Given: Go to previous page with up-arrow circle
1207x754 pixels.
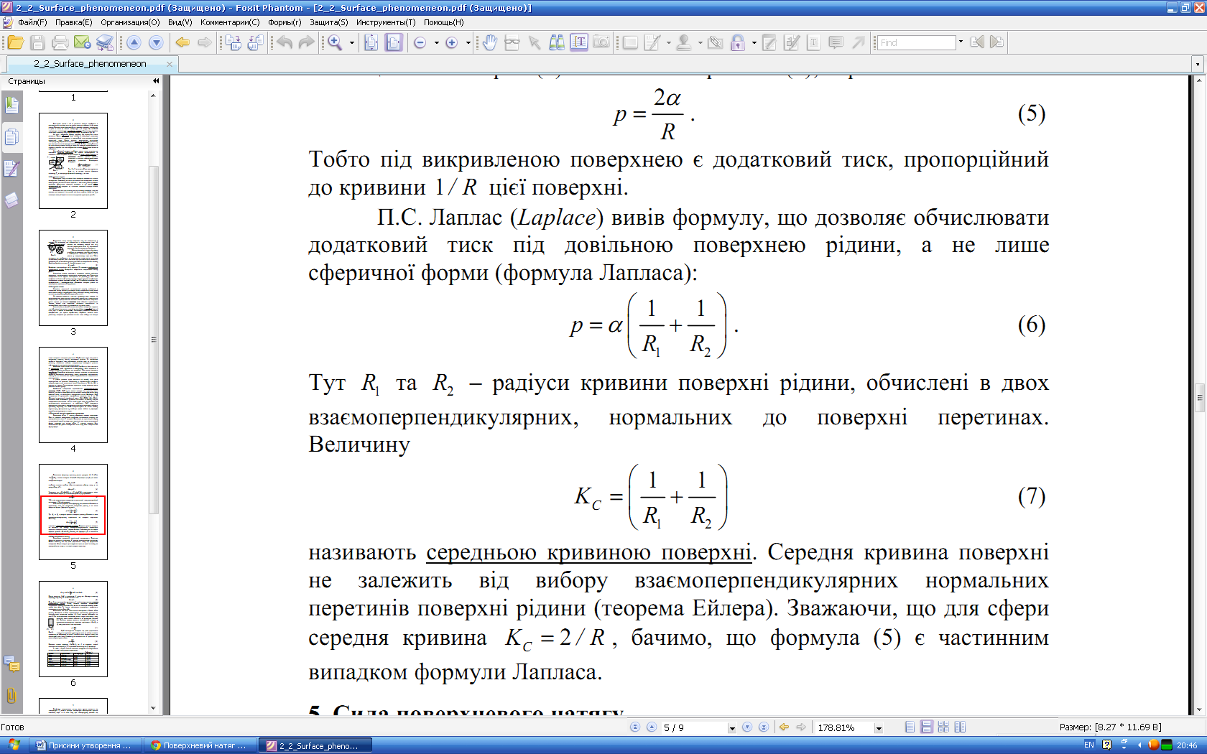Looking at the screenshot, I should pyautogui.click(x=134, y=43).
